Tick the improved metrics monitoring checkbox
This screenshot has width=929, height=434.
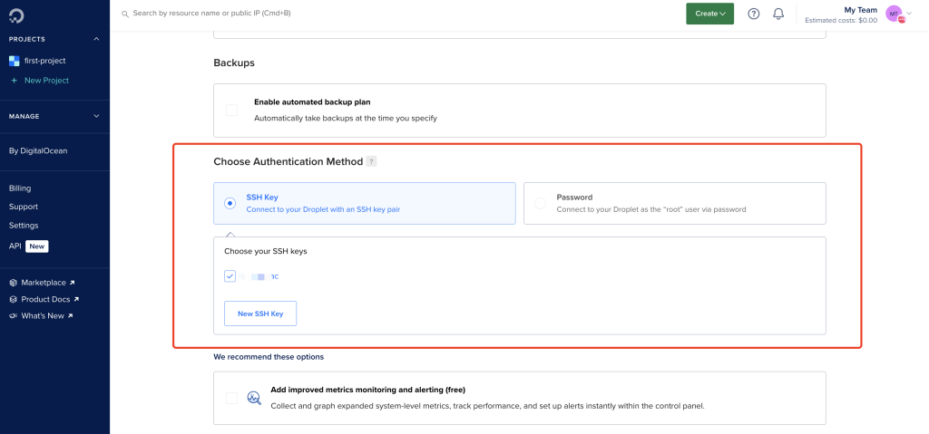(231, 398)
